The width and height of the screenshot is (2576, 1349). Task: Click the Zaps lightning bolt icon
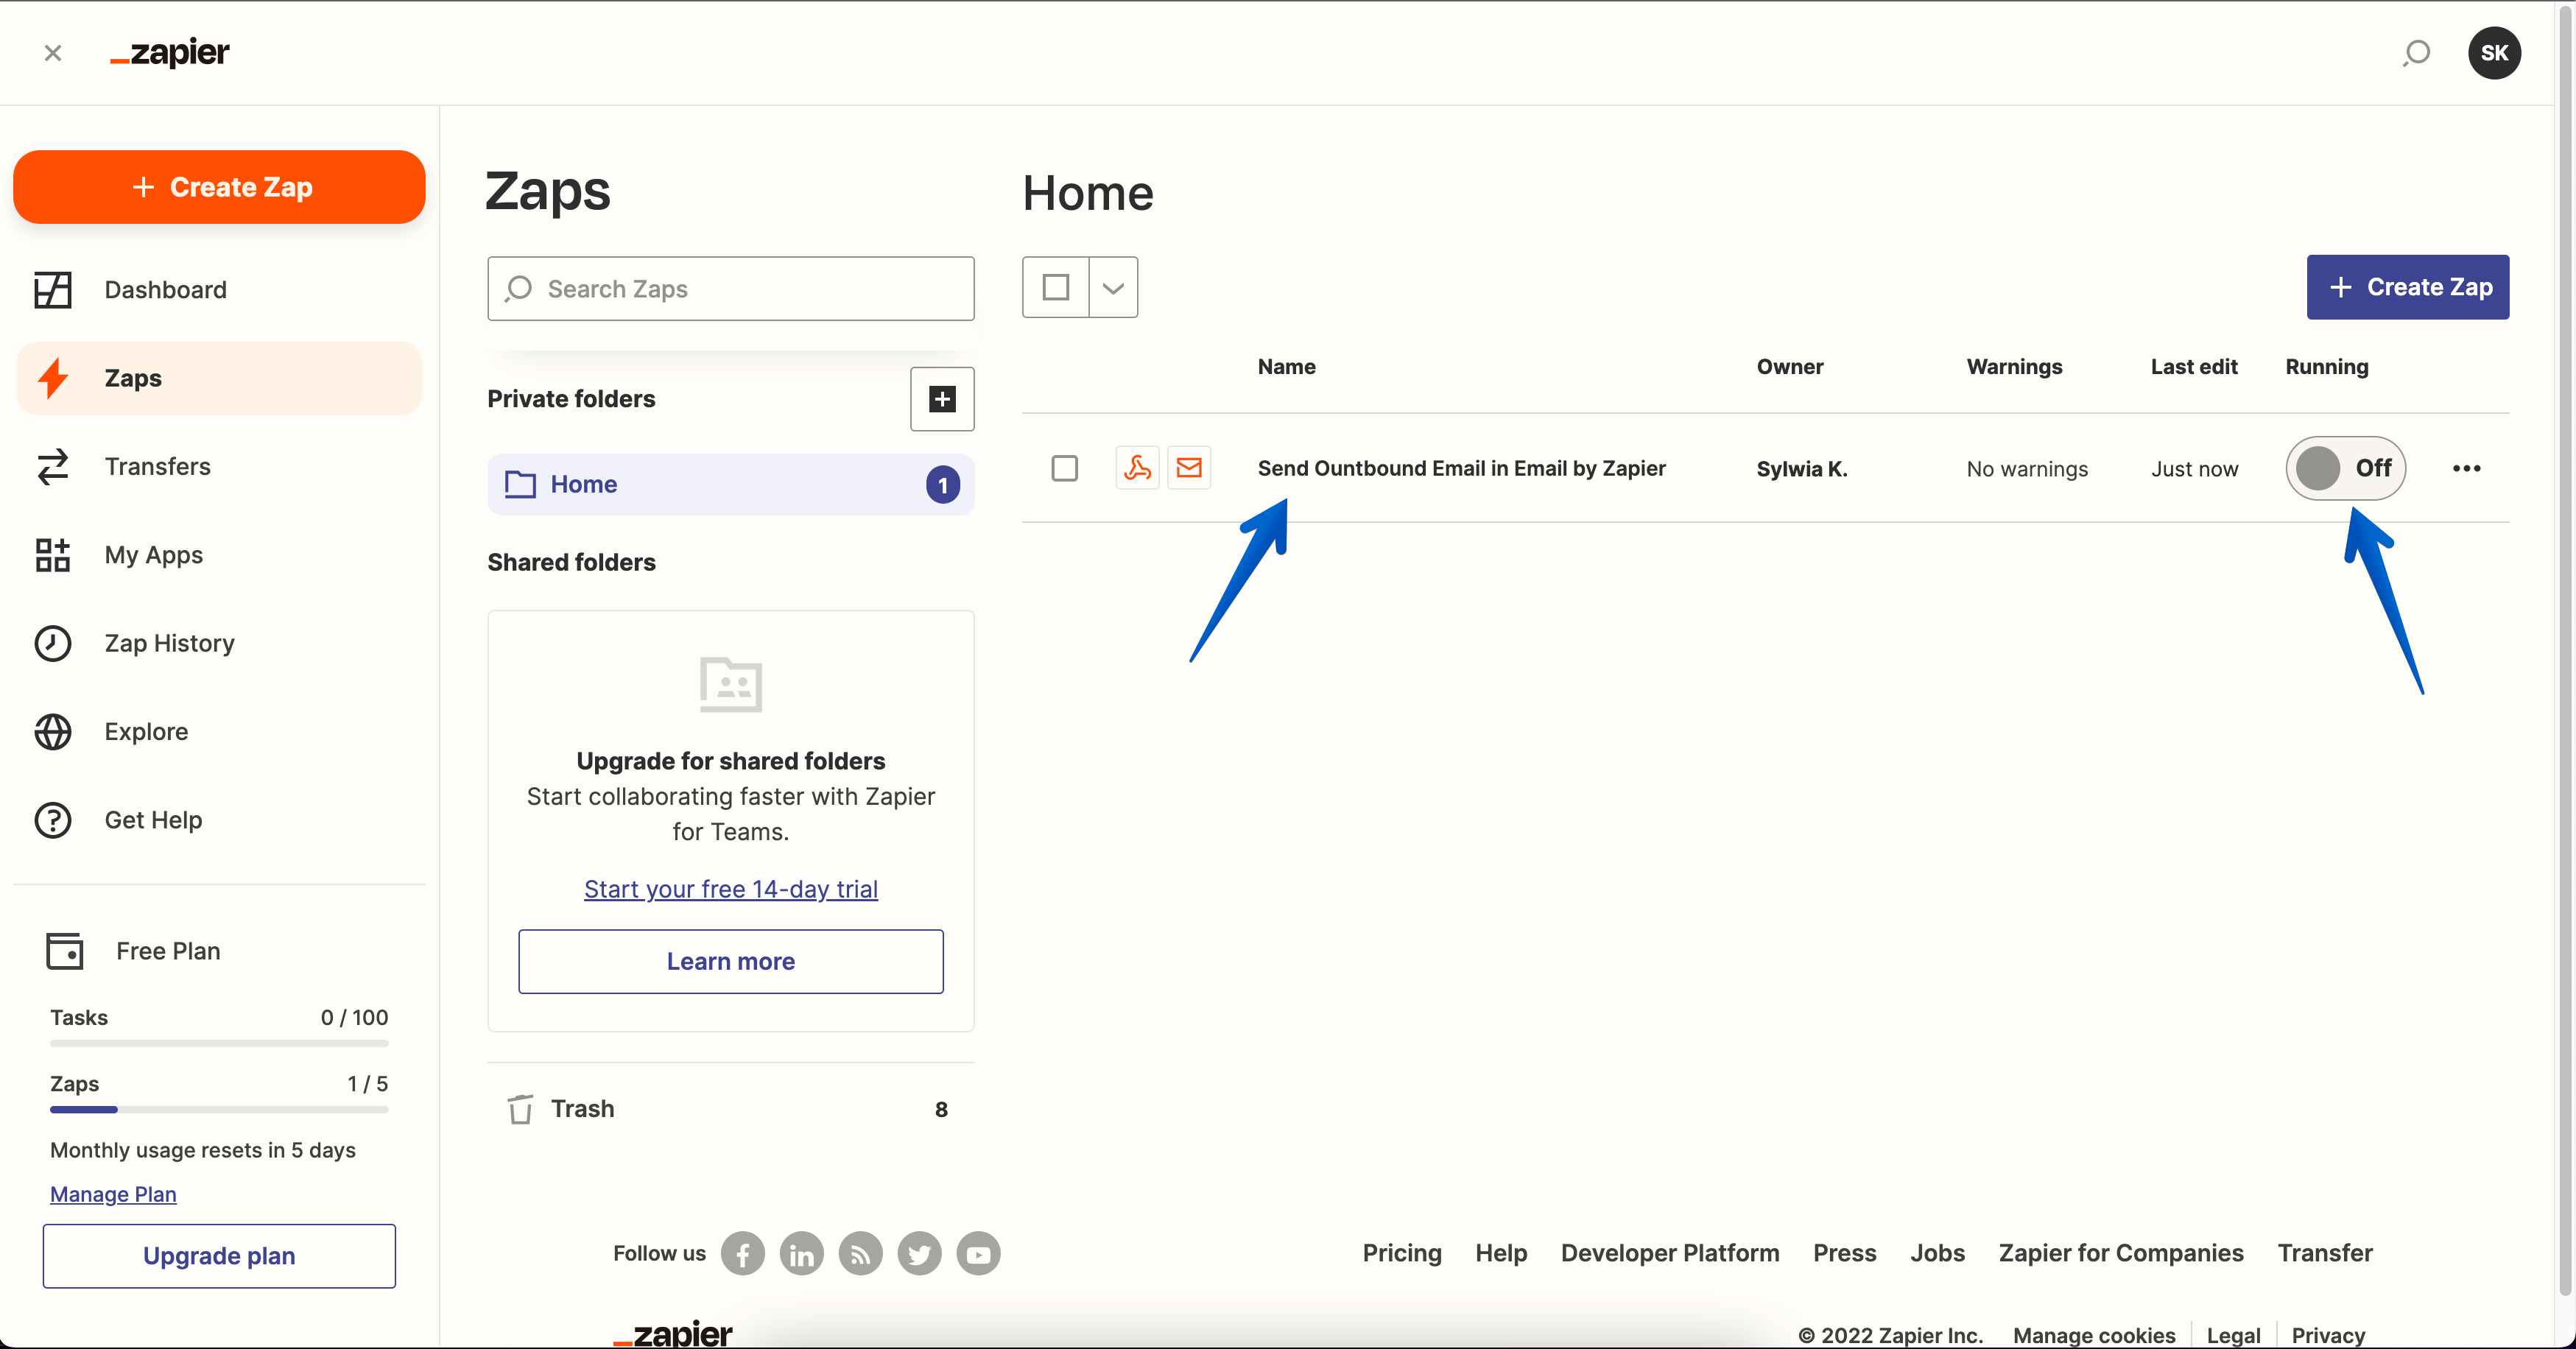tap(53, 378)
